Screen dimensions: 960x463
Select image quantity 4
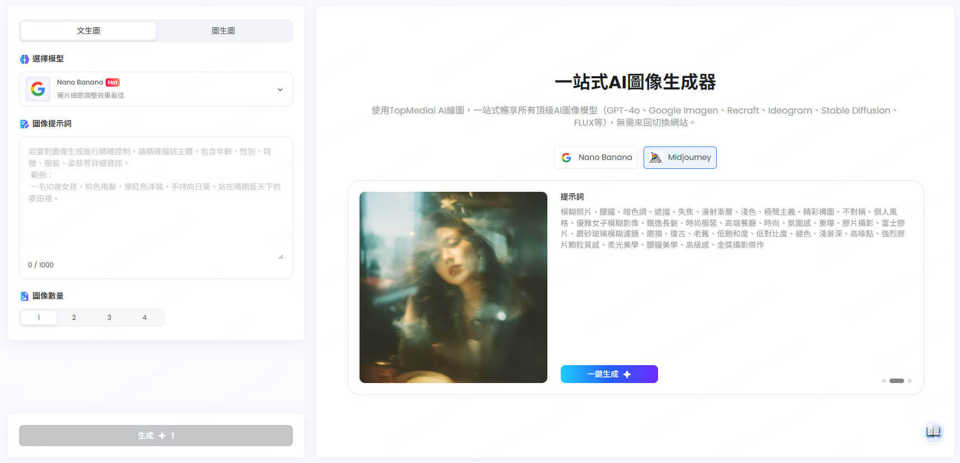point(144,318)
